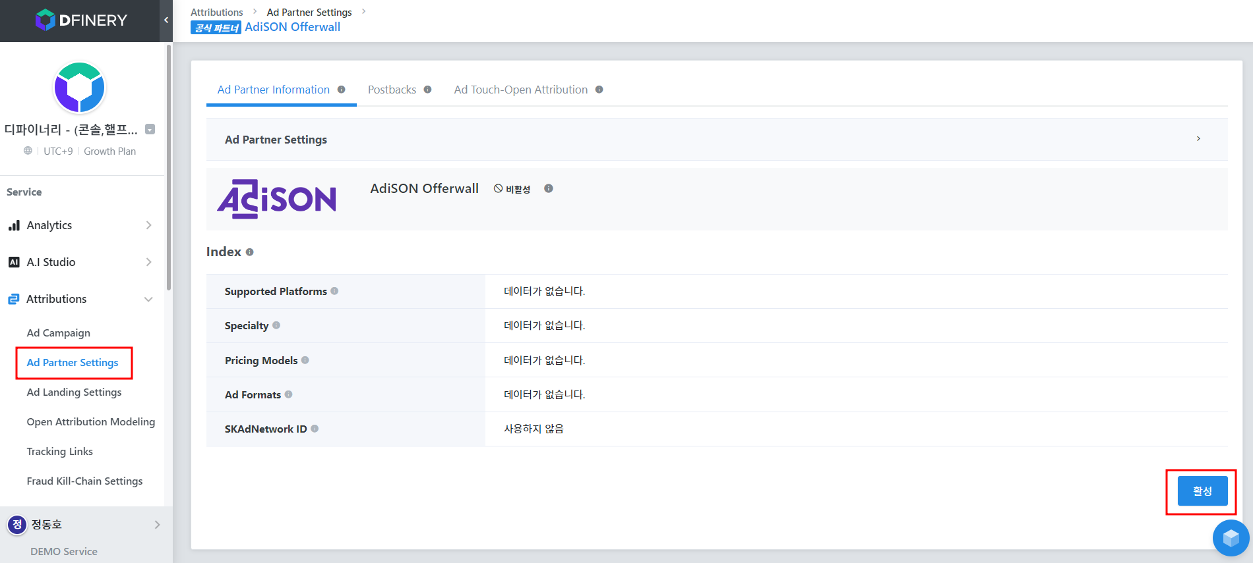Click Ad Partner Settings breadcrumb link
The height and width of the screenshot is (563, 1253).
[x=309, y=13]
